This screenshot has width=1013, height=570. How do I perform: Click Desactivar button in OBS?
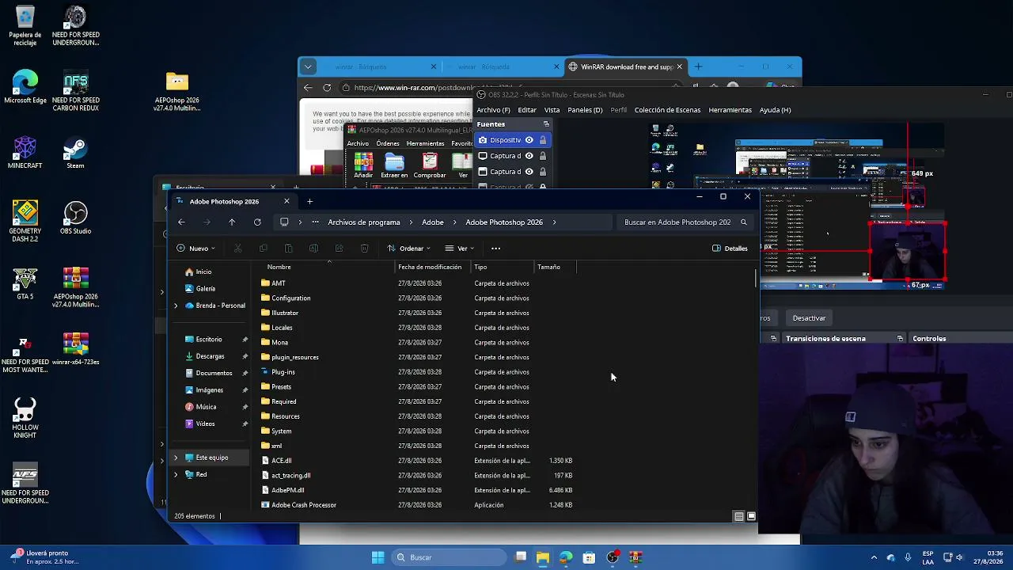coord(809,318)
